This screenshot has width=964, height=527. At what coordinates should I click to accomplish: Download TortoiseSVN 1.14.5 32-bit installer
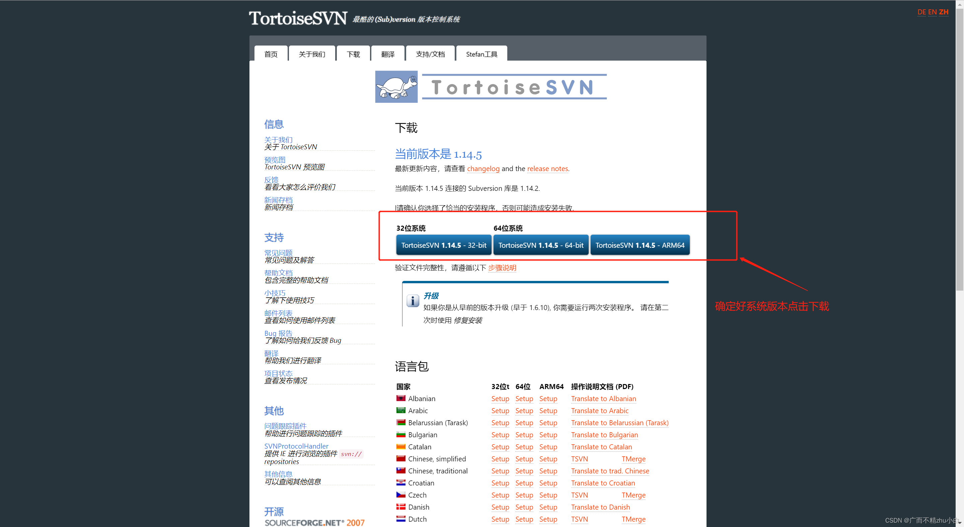tap(444, 245)
